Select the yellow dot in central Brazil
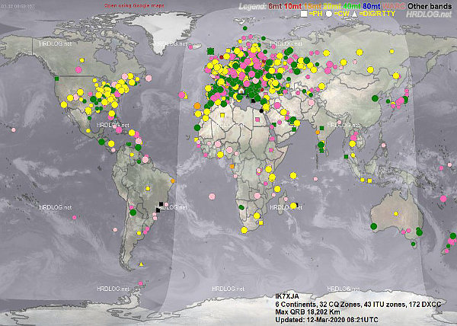The height and width of the screenshot is (326, 457). 148,189
